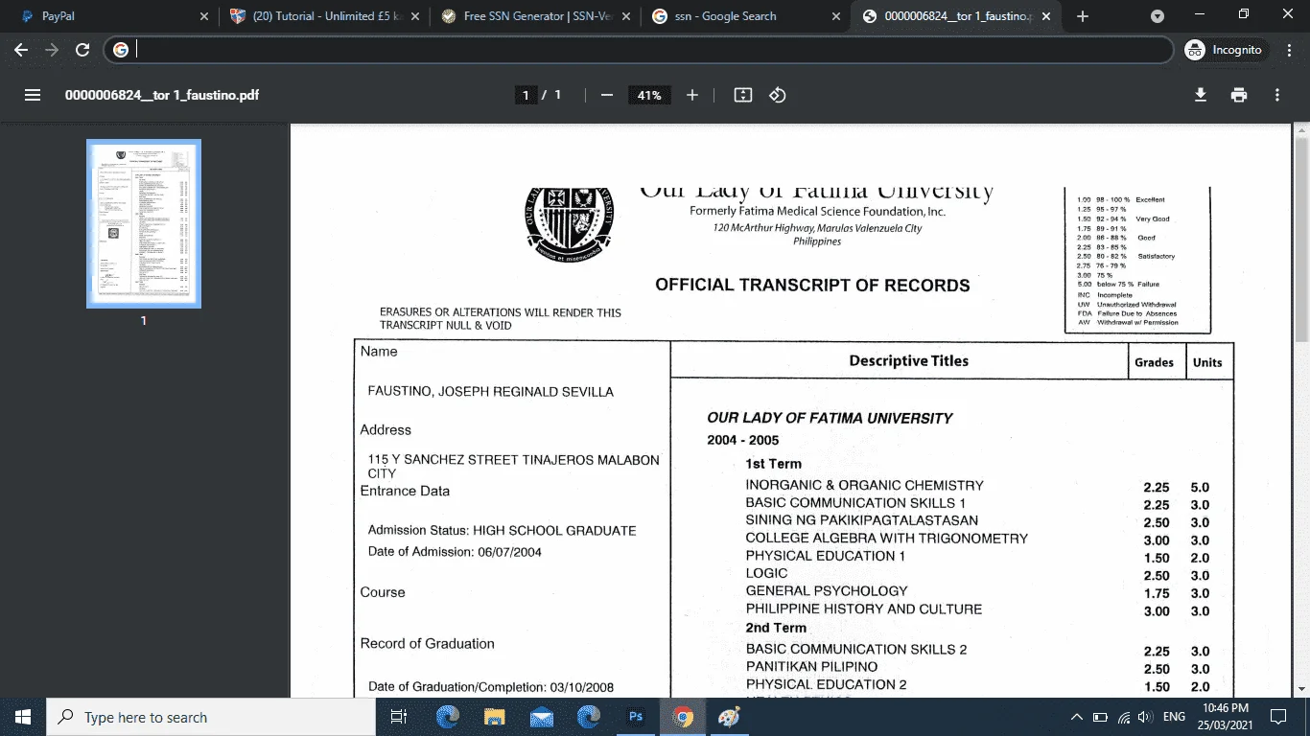Image resolution: width=1310 pixels, height=736 pixels.
Task: Zoom out the PDF with minus button
Action: 606,95
